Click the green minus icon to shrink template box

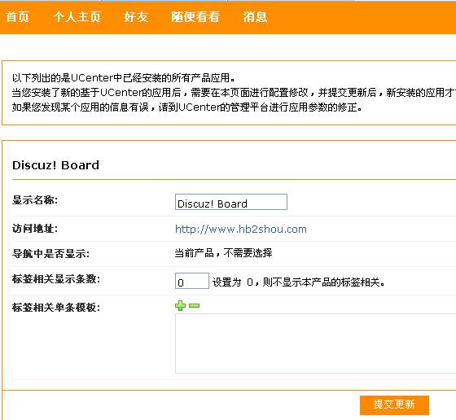point(195,305)
